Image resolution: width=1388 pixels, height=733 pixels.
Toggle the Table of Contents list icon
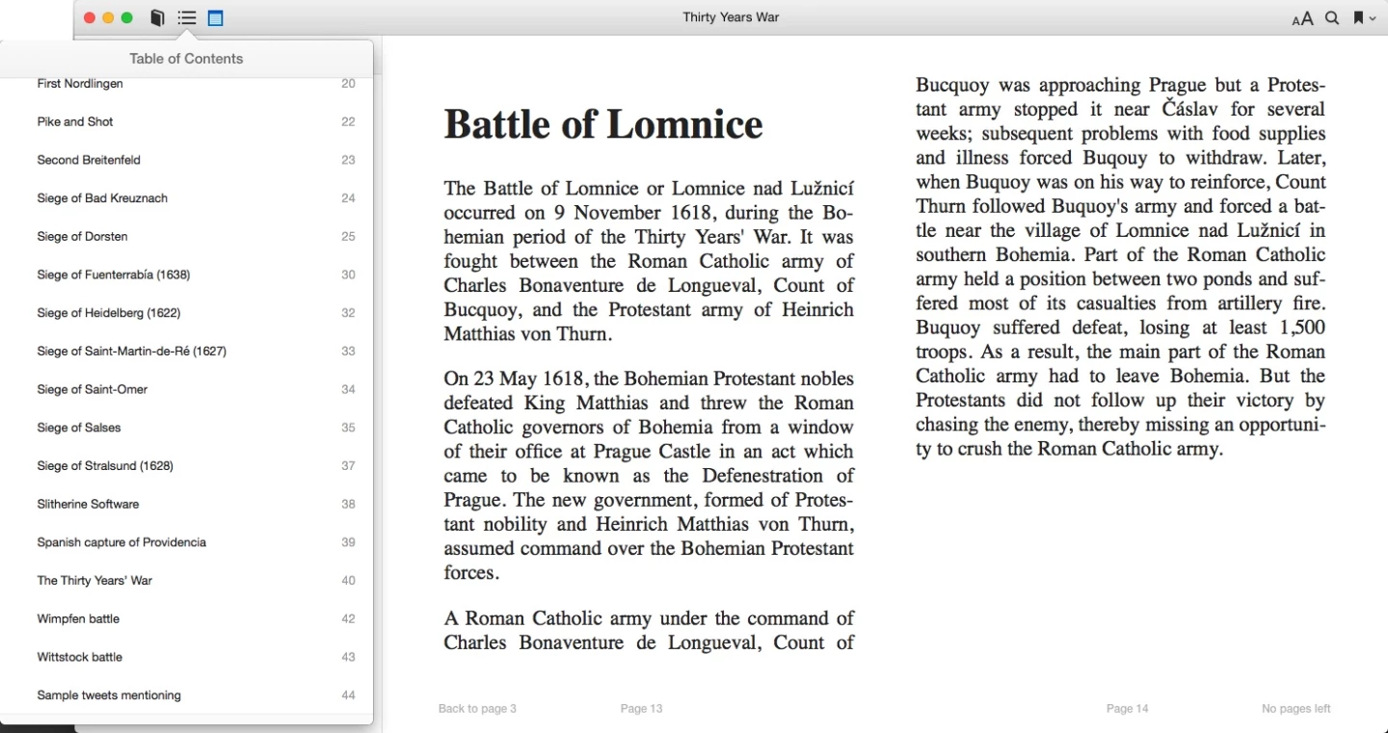pyautogui.click(x=187, y=17)
